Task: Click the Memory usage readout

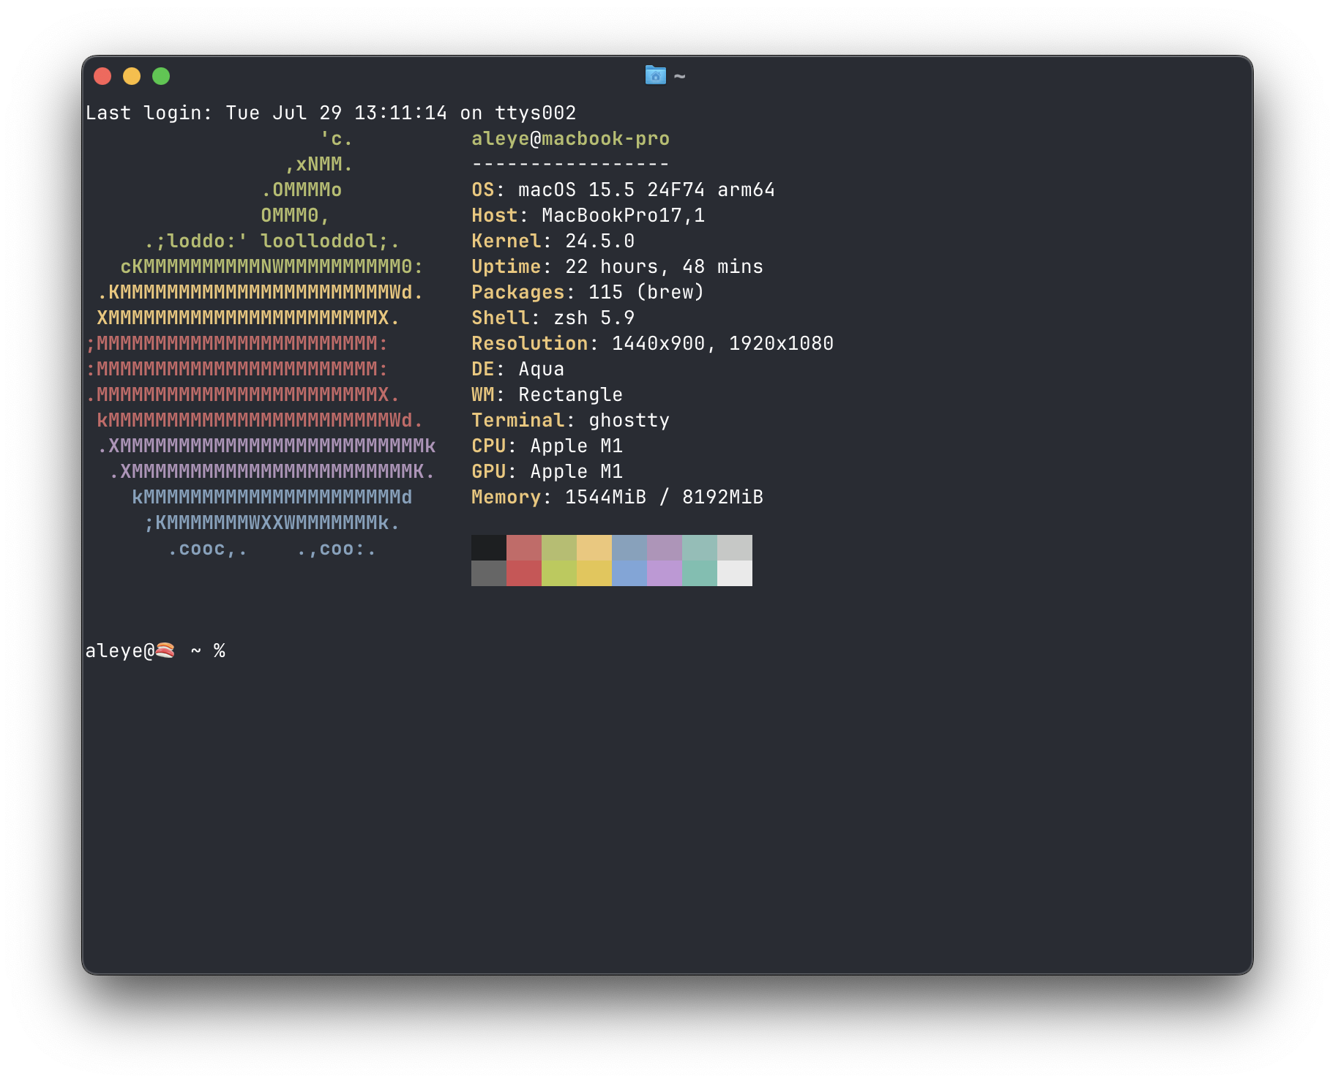Action: 617,497
